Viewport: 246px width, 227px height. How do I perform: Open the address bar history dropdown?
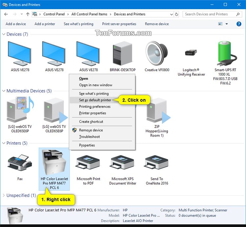click(172, 14)
